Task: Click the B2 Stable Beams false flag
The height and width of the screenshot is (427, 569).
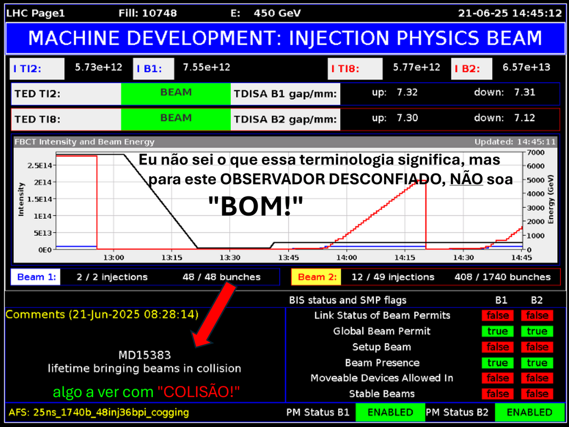Action: pos(537,394)
